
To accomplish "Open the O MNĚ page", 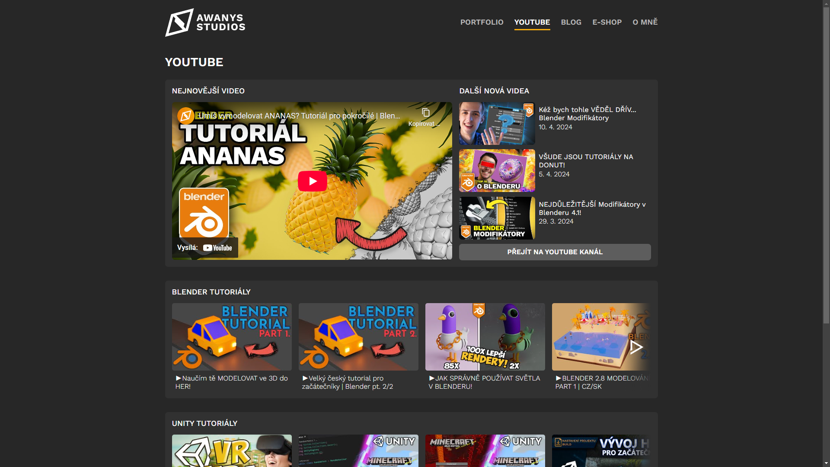I will (645, 22).
